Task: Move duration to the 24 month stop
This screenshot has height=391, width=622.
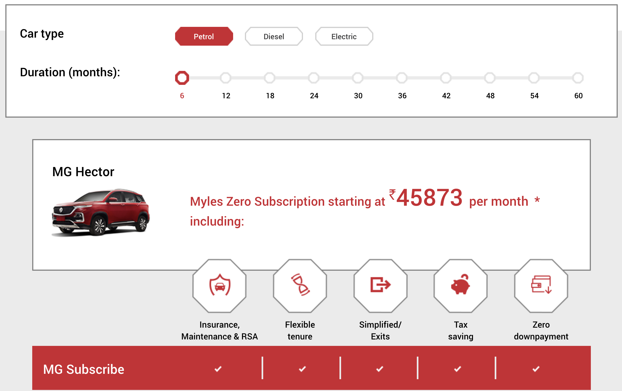Action: click(314, 78)
